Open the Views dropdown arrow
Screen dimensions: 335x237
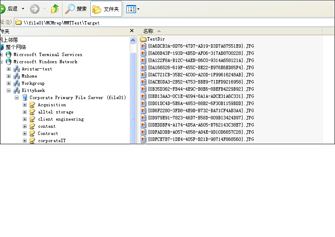[138, 9]
